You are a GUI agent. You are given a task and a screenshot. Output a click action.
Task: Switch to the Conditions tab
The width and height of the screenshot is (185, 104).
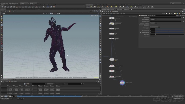(x=146, y=25)
